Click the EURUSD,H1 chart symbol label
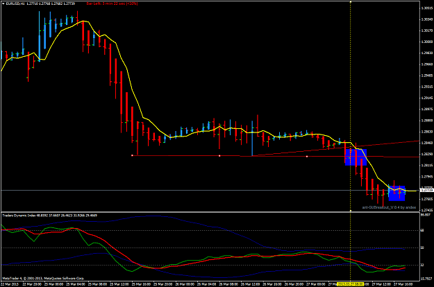This screenshot has height=287, width=434. coord(15,3)
